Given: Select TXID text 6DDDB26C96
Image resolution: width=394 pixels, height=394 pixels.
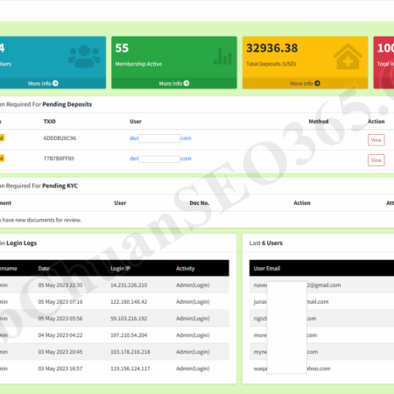Looking at the screenshot, I should (60, 138).
